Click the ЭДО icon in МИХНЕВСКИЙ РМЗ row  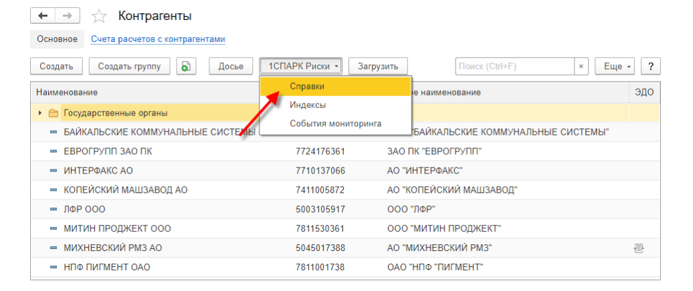(639, 249)
